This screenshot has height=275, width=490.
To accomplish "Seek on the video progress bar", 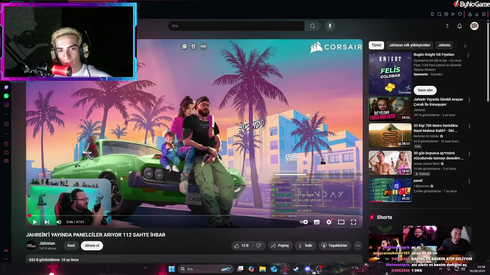I will pos(194,216).
